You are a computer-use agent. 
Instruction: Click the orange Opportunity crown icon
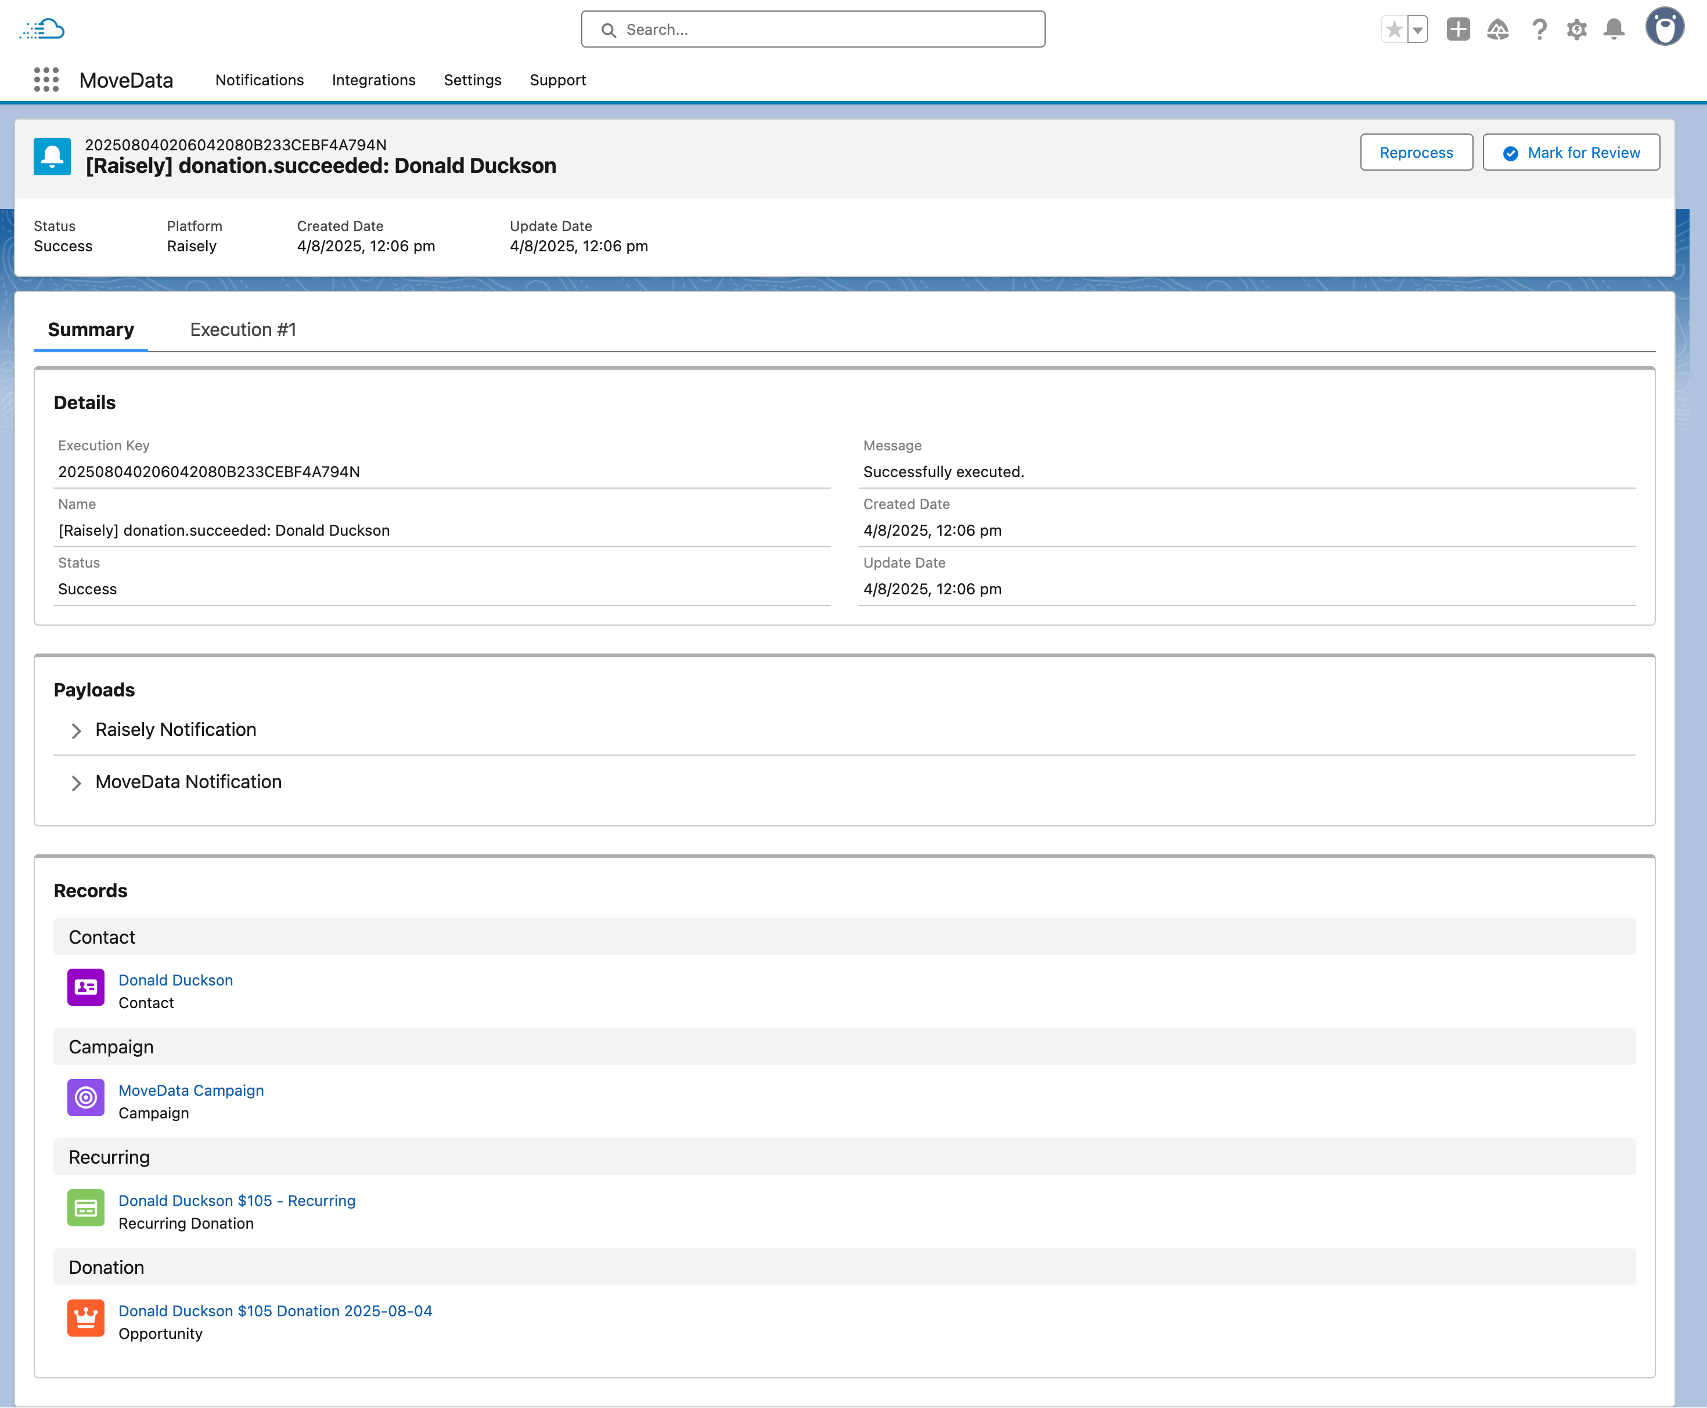tap(86, 1318)
